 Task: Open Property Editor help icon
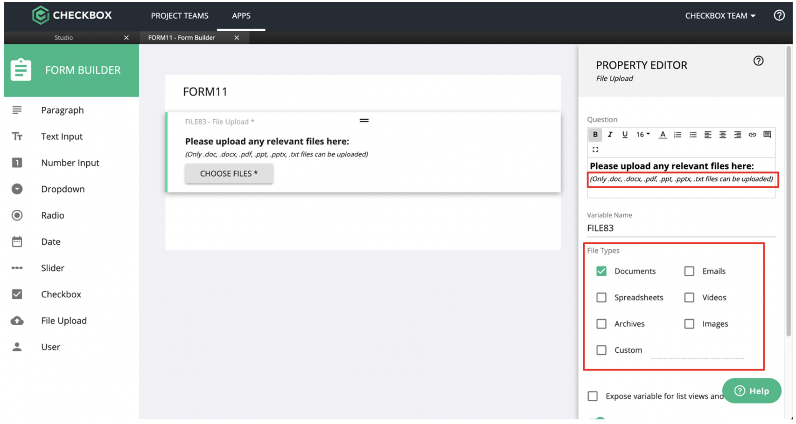759,61
